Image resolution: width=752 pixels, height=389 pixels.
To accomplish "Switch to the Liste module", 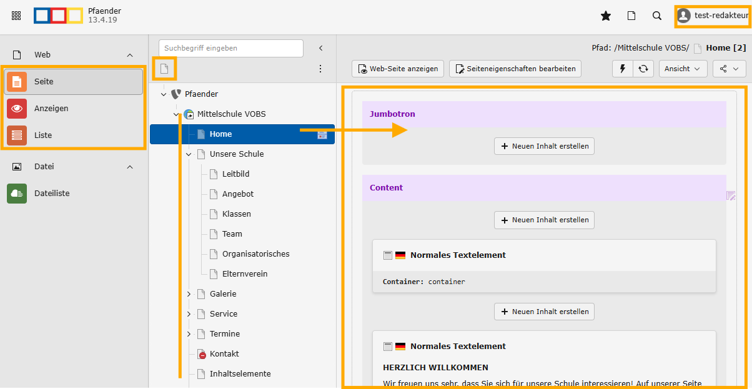I will 43,135.
